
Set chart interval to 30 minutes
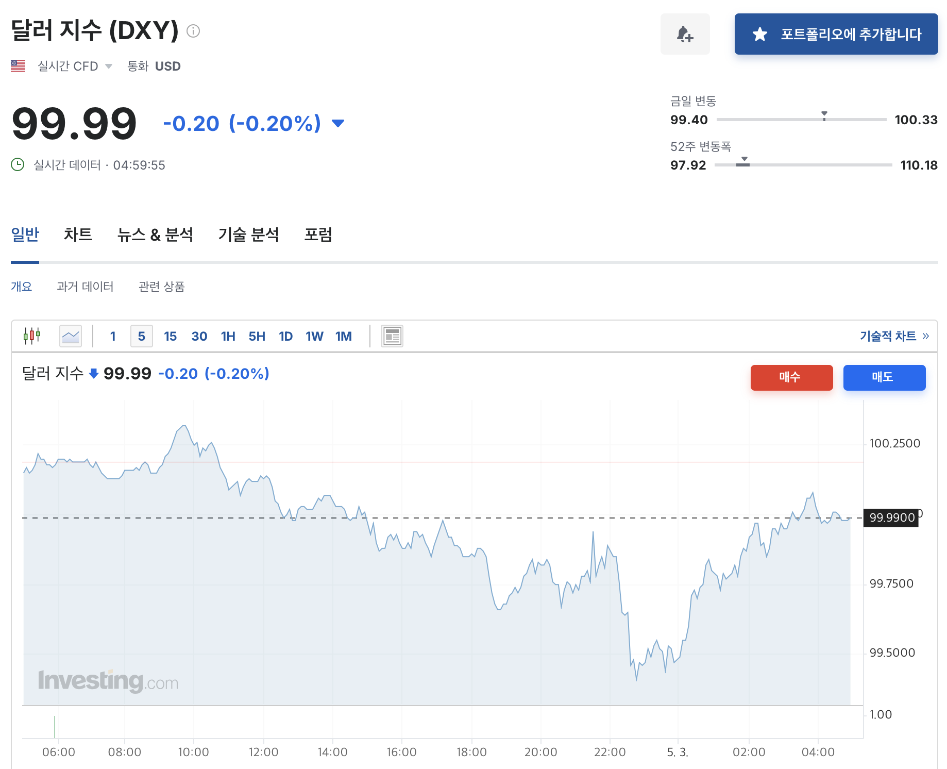click(199, 336)
